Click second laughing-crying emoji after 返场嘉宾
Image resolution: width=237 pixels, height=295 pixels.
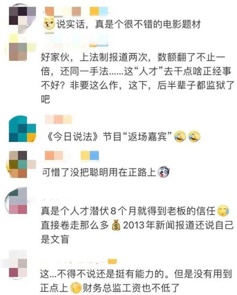click(x=194, y=136)
